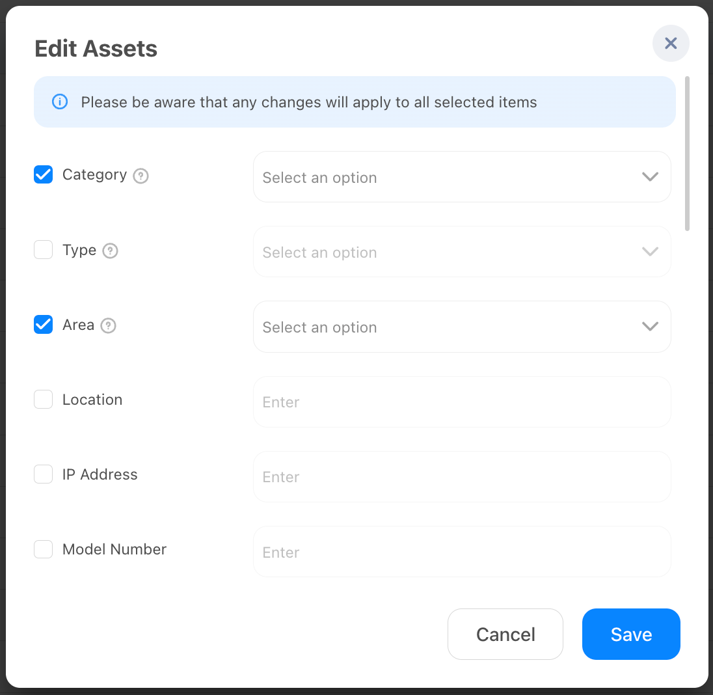Click the Type help question-mark icon
713x695 pixels.
(110, 251)
